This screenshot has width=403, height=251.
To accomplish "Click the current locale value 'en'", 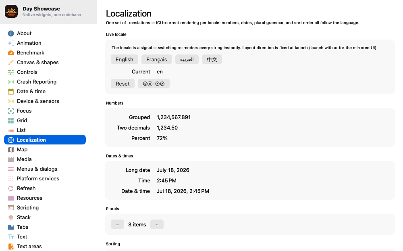I will (x=160, y=72).
